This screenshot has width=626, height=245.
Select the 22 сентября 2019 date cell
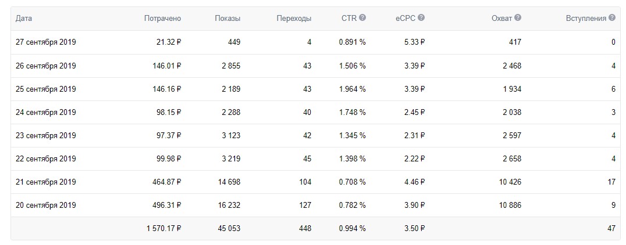pyautogui.click(x=46, y=158)
